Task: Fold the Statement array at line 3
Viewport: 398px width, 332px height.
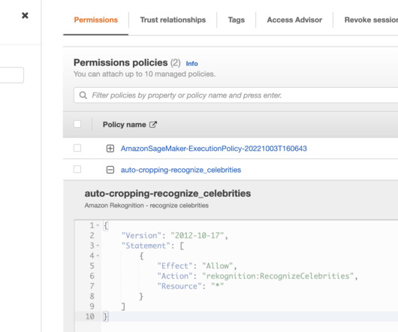Action: [x=98, y=246]
